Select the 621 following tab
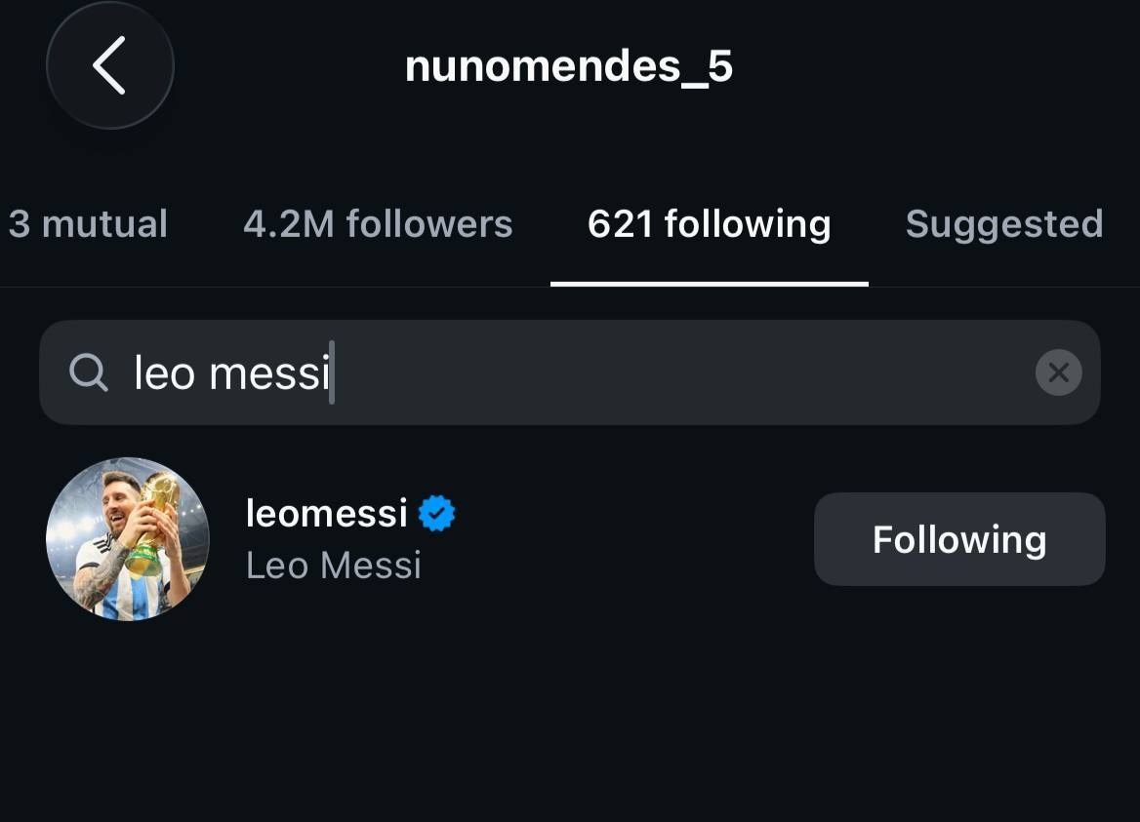Viewport: 1140px width, 822px height. pos(709,225)
